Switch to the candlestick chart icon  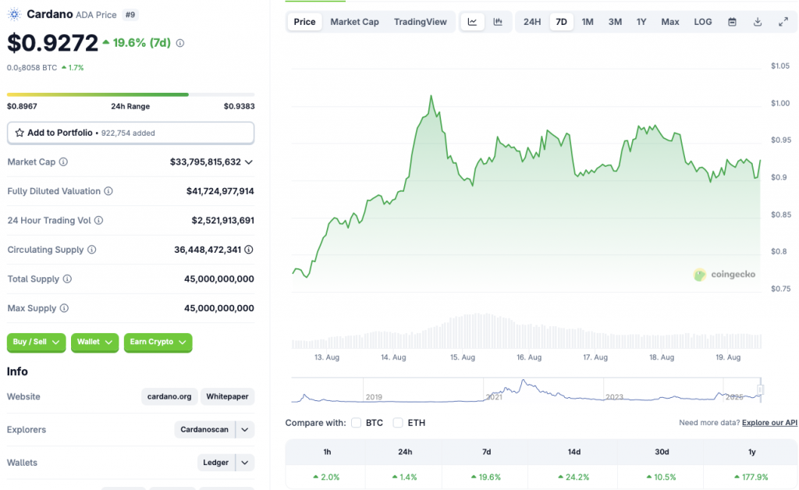pyautogui.click(x=498, y=22)
